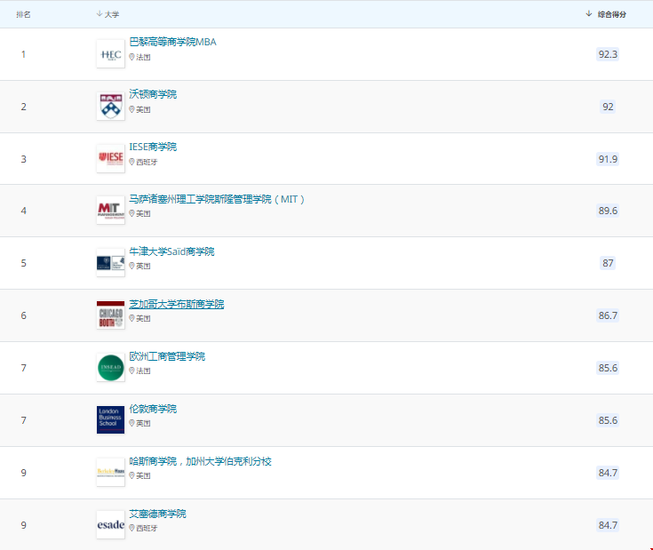Click location pin for 巴黎高等商学院MBA

tap(131, 57)
